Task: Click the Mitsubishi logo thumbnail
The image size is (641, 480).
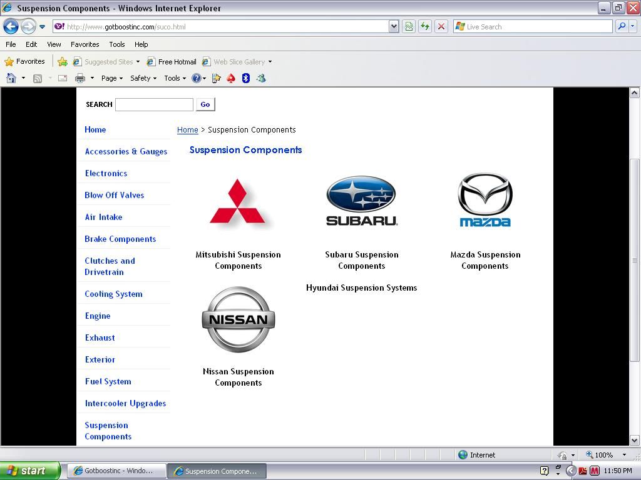Action: pos(238,202)
